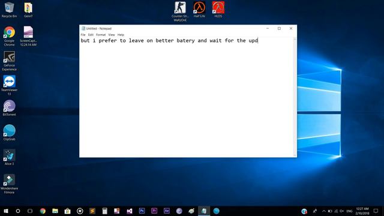Open Task View from taskbar

point(30,211)
